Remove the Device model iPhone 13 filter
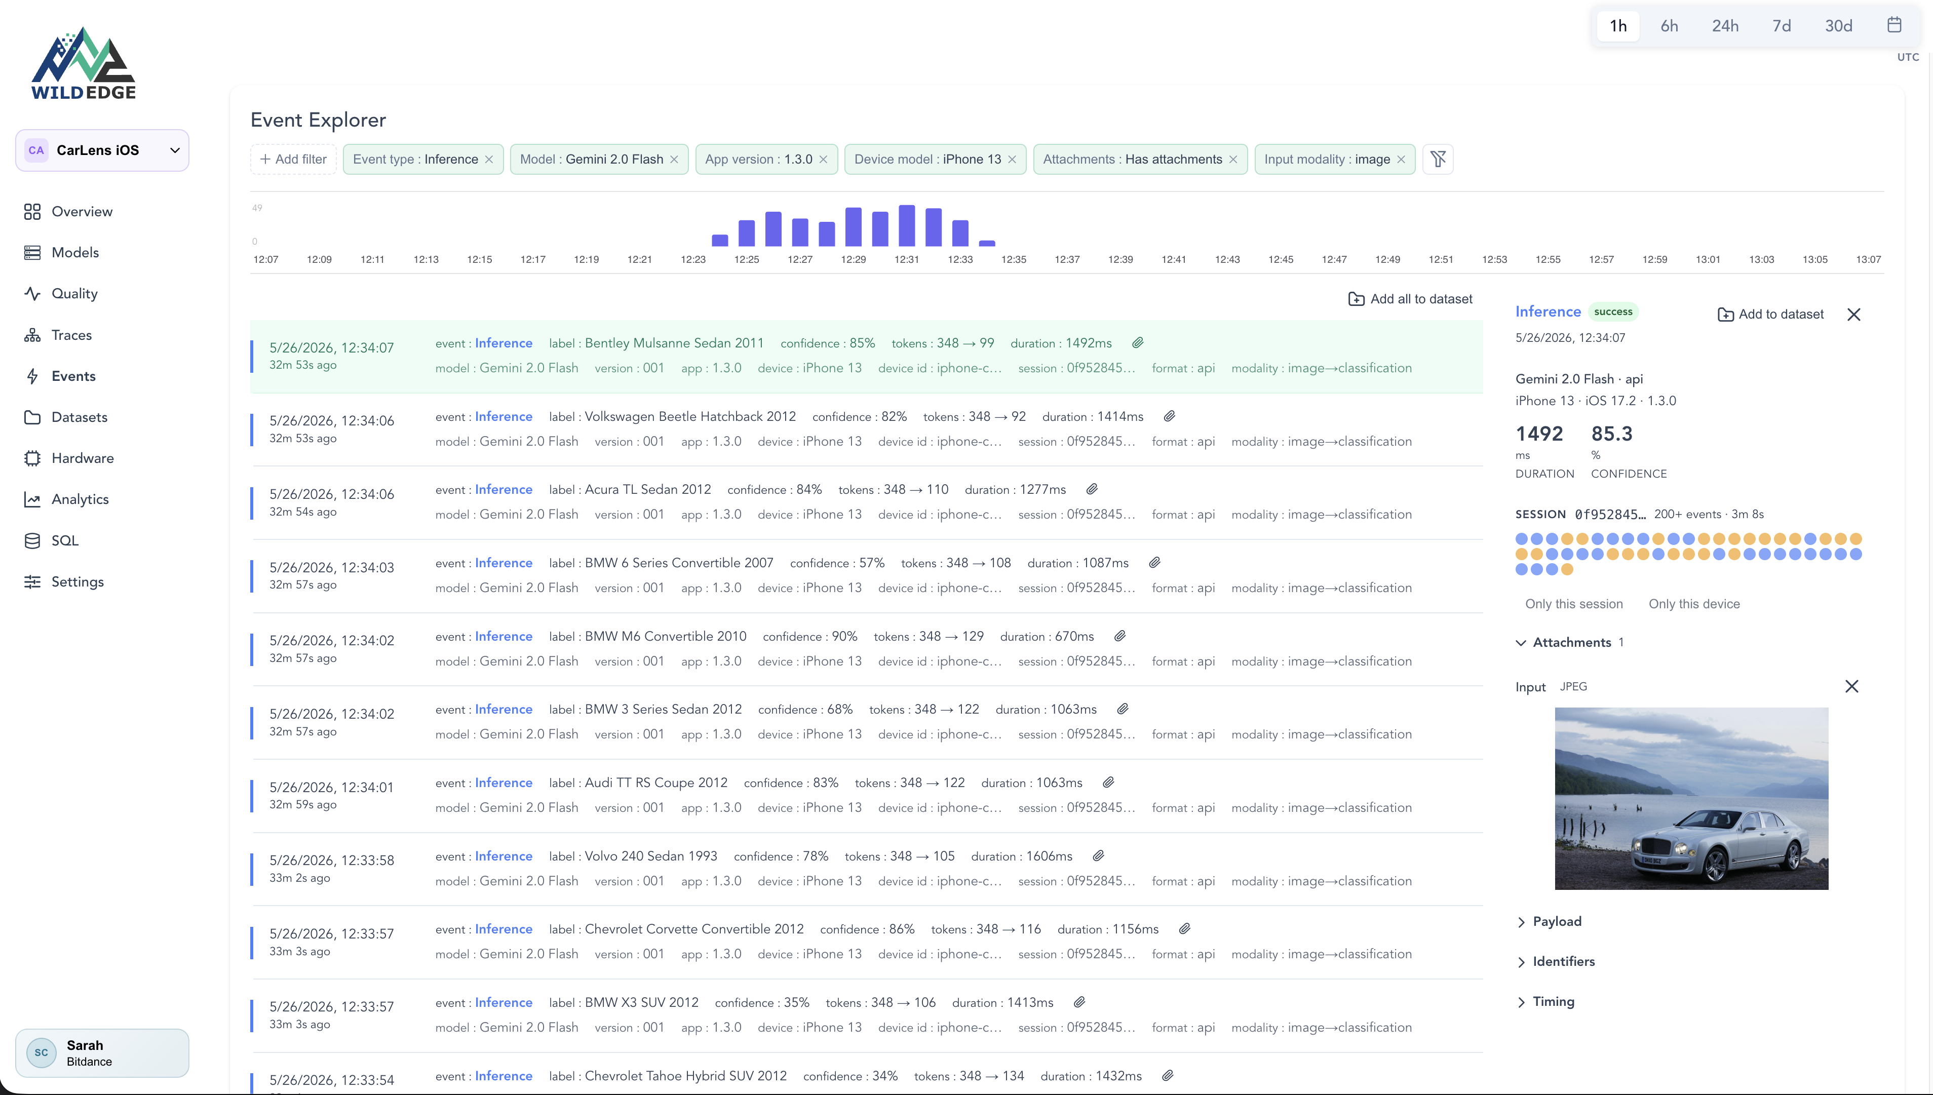This screenshot has width=1933, height=1095. (x=1012, y=160)
